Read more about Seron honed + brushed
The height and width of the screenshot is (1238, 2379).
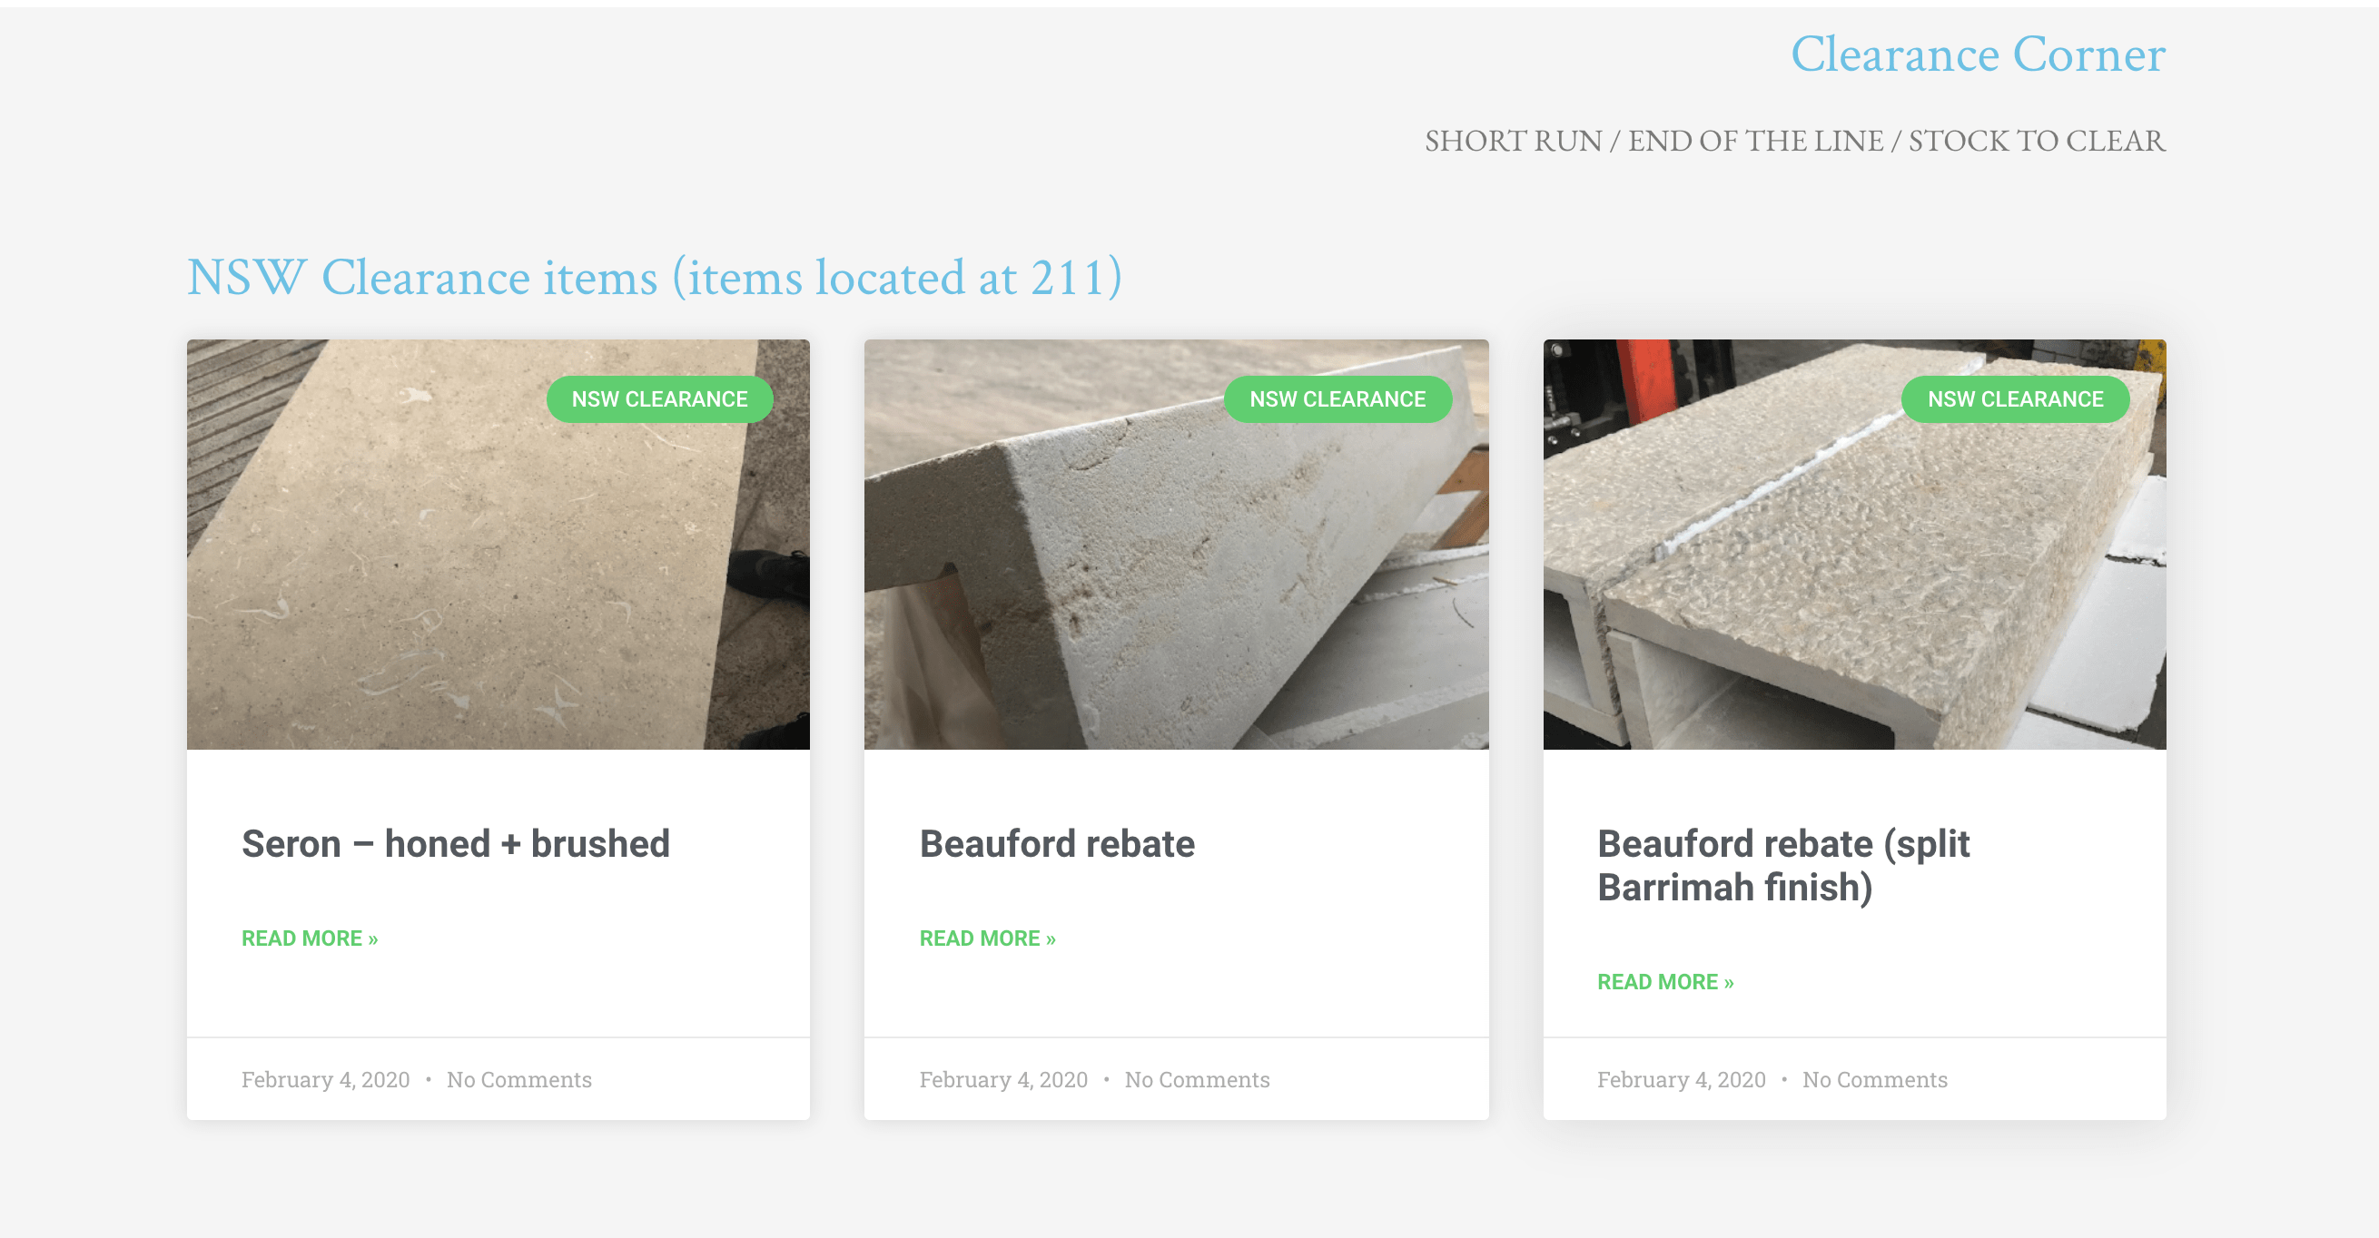(x=310, y=938)
